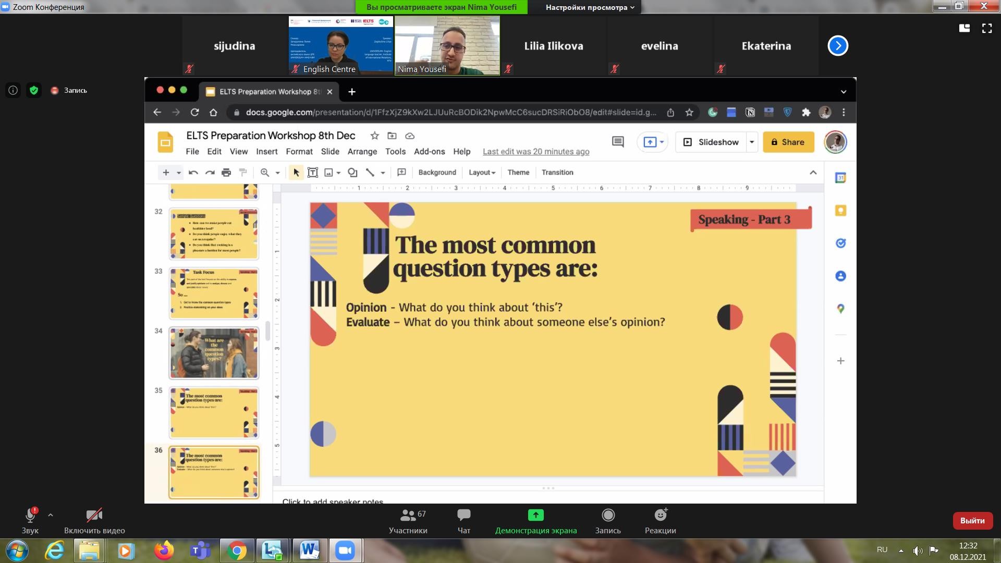Click the red leave meeting button
This screenshot has height=563, width=1001.
[x=972, y=520]
